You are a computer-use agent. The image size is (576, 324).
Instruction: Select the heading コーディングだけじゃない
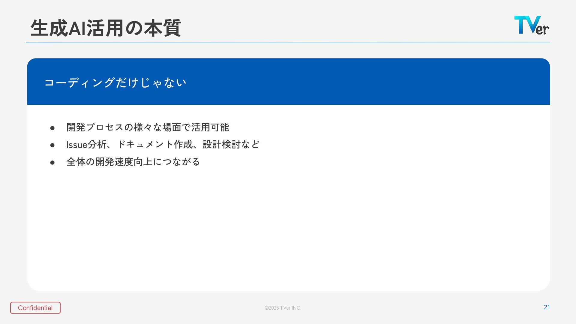coord(115,82)
